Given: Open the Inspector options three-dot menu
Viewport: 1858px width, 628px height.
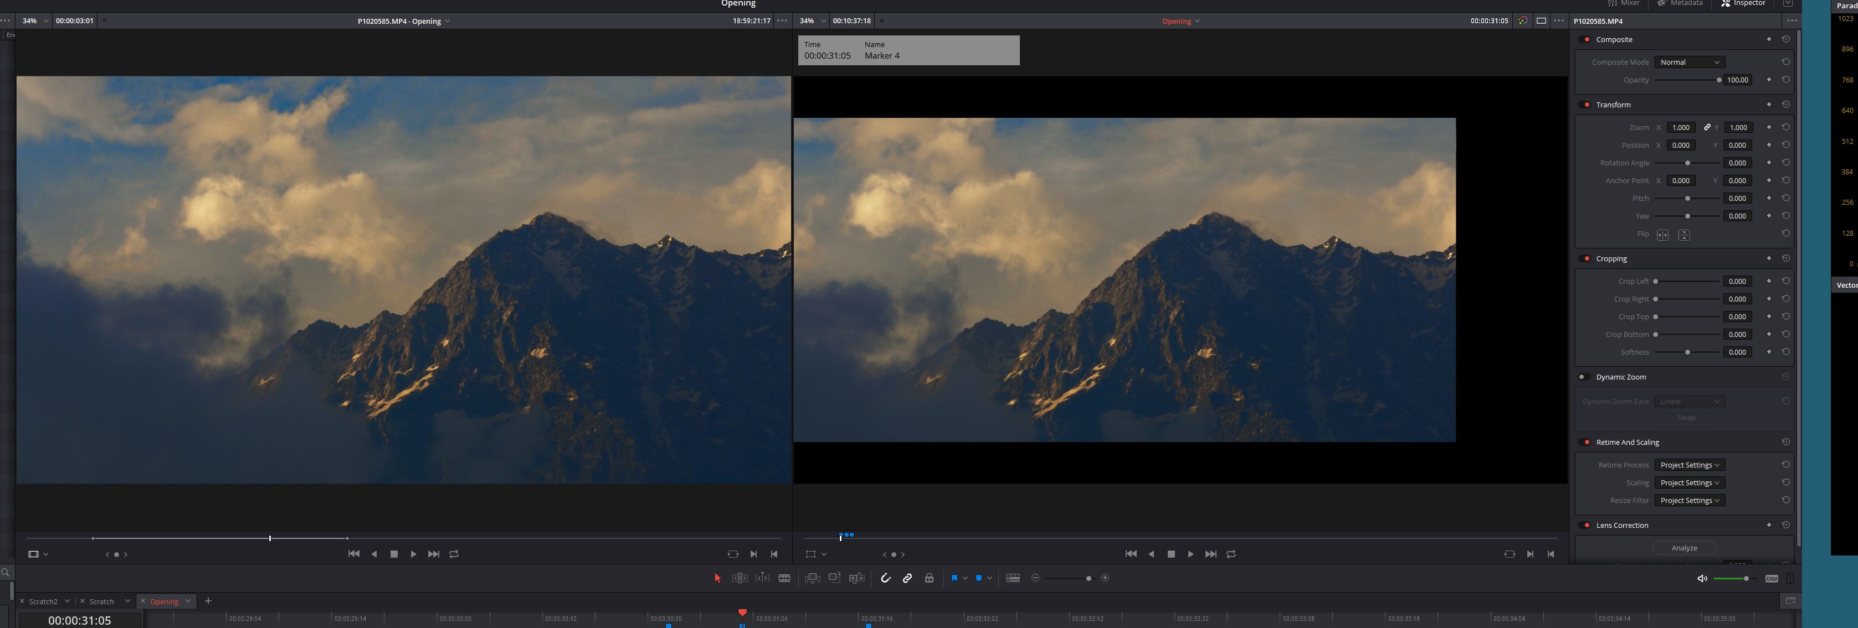Looking at the screenshot, I should pyautogui.click(x=1792, y=21).
